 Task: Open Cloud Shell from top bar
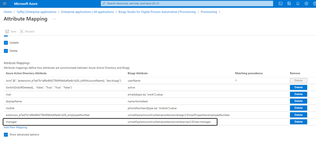tap(281, 4)
